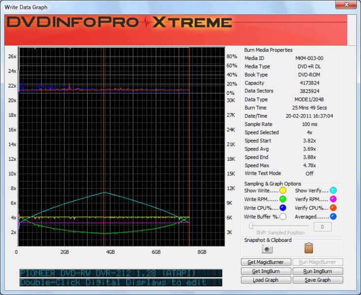Click the Sample Rate value 100 ms
This screenshot has height=295, width=361.
click(309, 124)
